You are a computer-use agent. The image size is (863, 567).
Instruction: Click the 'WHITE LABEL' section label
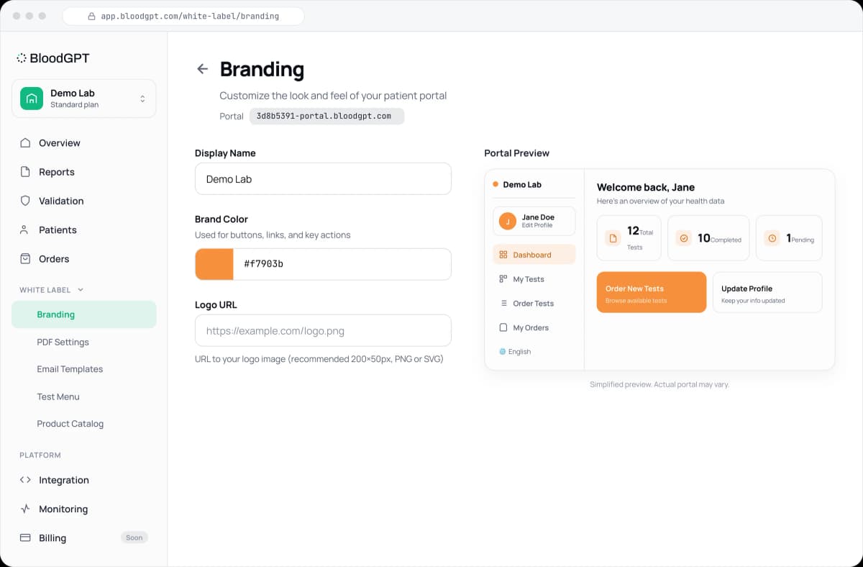45,290
